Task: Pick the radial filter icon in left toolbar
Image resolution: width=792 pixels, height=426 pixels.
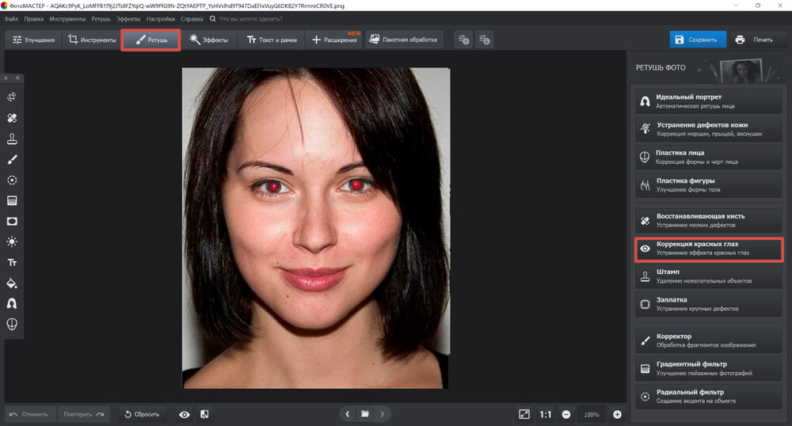Action: 13,180
